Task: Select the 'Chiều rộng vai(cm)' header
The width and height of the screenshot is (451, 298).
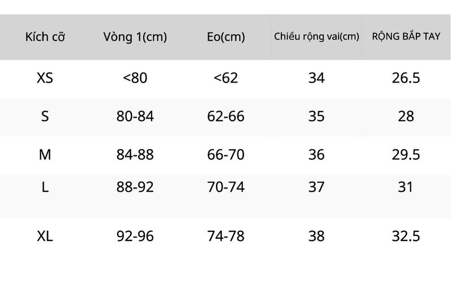Action: 316,37
